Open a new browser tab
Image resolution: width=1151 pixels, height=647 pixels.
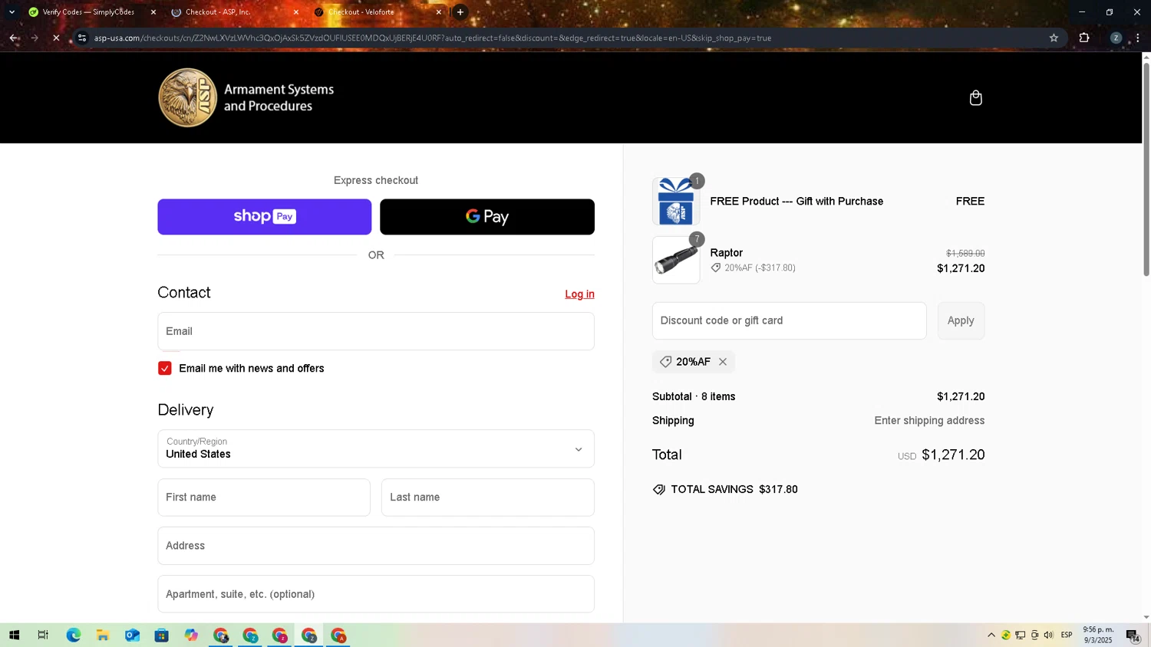pyautogui.click(x=460, y=12)
